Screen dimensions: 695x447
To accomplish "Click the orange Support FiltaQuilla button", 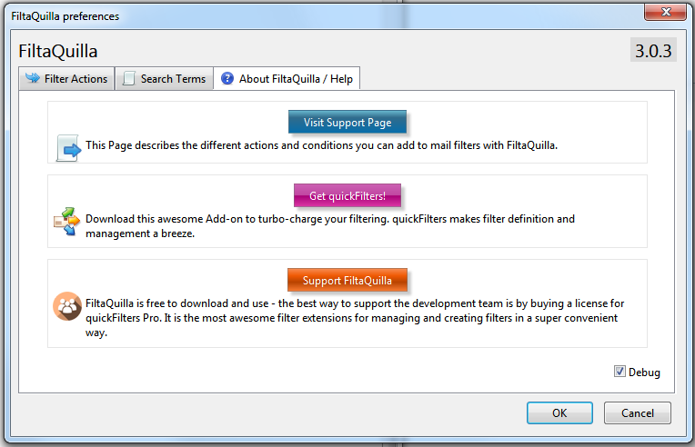I will click(347, 280).
